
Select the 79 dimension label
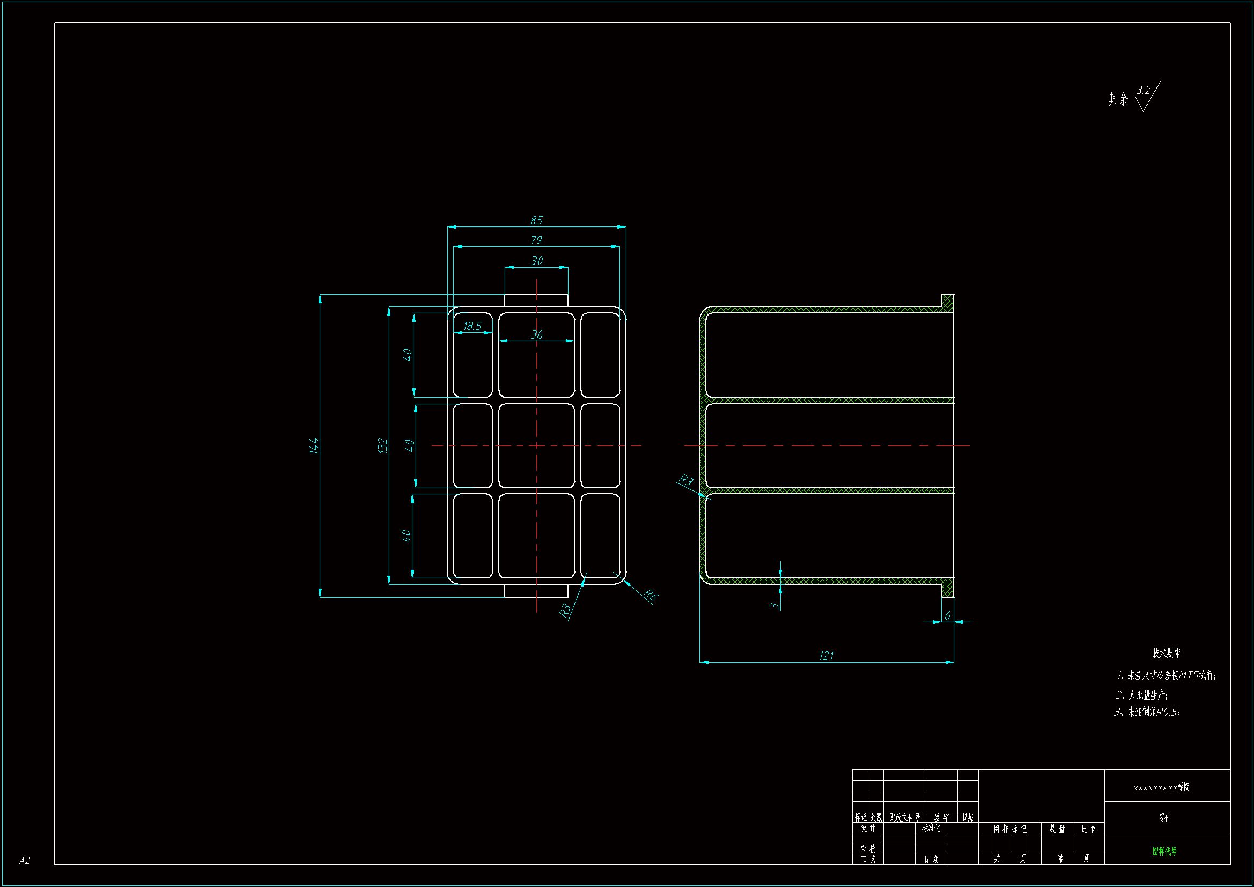click(x=536, y=240)
